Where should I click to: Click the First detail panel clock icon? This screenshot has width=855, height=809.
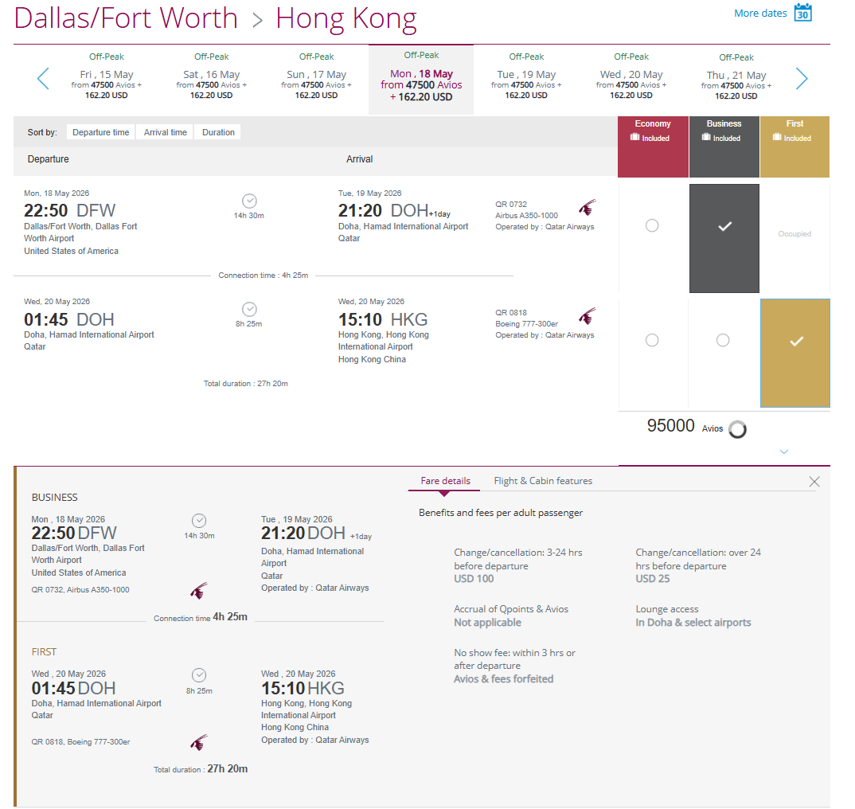[199, 675]
